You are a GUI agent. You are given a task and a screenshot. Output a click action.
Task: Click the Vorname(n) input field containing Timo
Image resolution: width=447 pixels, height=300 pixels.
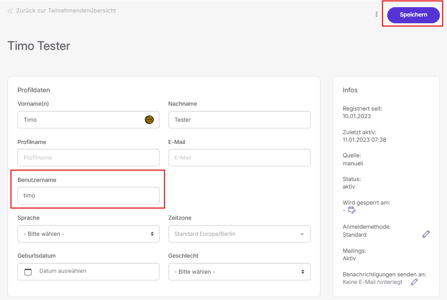coord(88,120)
